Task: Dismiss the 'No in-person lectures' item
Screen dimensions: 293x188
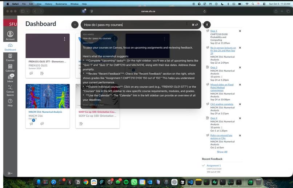Action: (240, 48)
